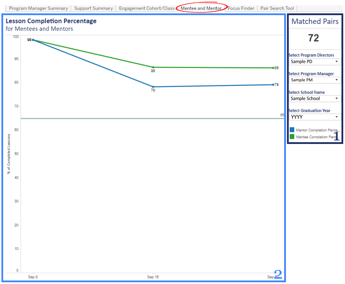Click the 50 y-axis tick label
This screenshot has height=284, width=345.
[17, 154]
